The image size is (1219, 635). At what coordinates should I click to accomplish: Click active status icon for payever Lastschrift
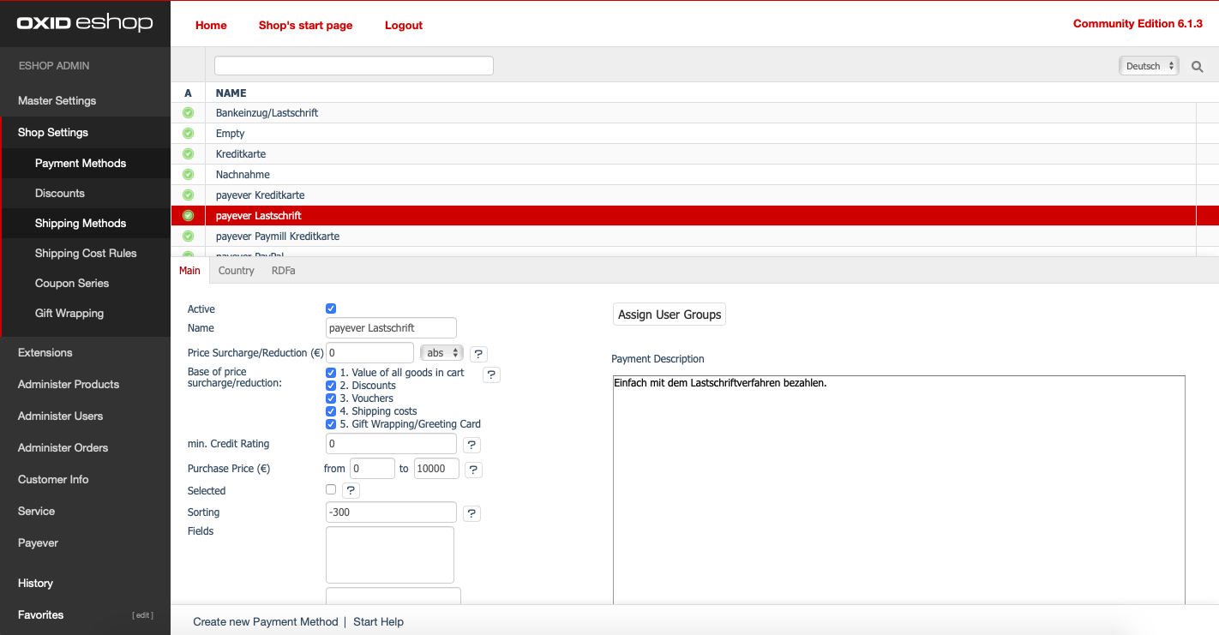pyautogui.click(x=188, y=216)
